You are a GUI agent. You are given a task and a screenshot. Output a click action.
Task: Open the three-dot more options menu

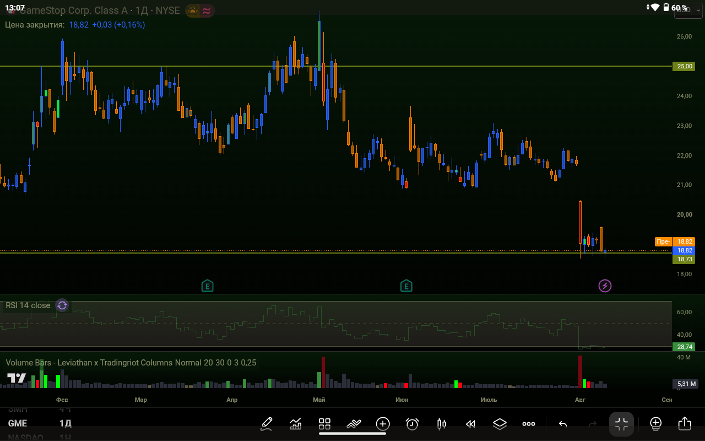click(529, 424)
